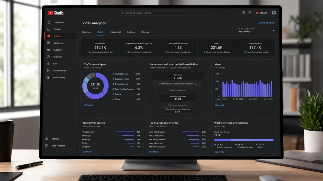Viewport: 323px width, 181px height.
Task: Switch to the Revenue tab
Action: click(x=145, y=32)
